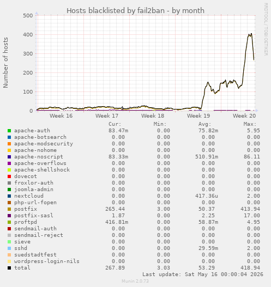Click the sshd light blue swatch
Viewport: 271px width, 287px height.
pyautogui.click(x=9, y=248)
